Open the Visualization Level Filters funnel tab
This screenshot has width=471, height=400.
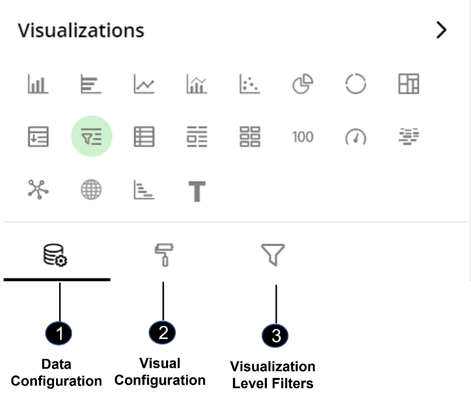point(273,255)
